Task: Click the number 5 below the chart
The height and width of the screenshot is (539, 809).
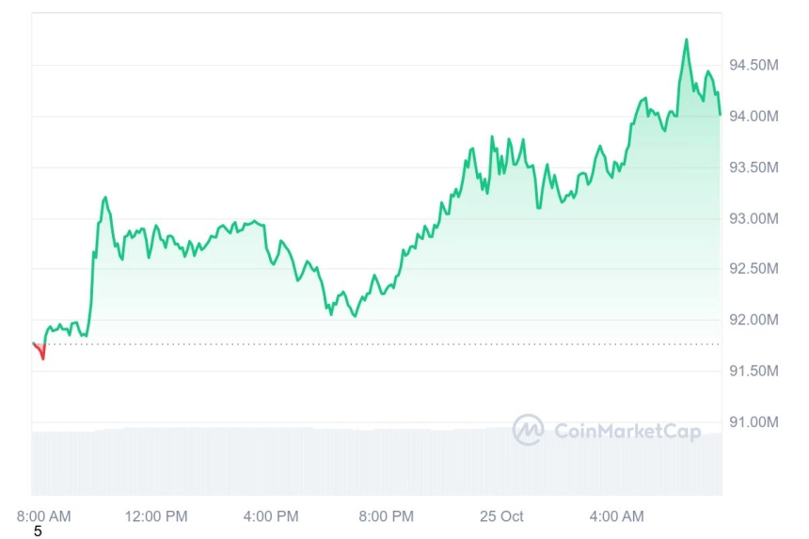Action: point(38,531)
